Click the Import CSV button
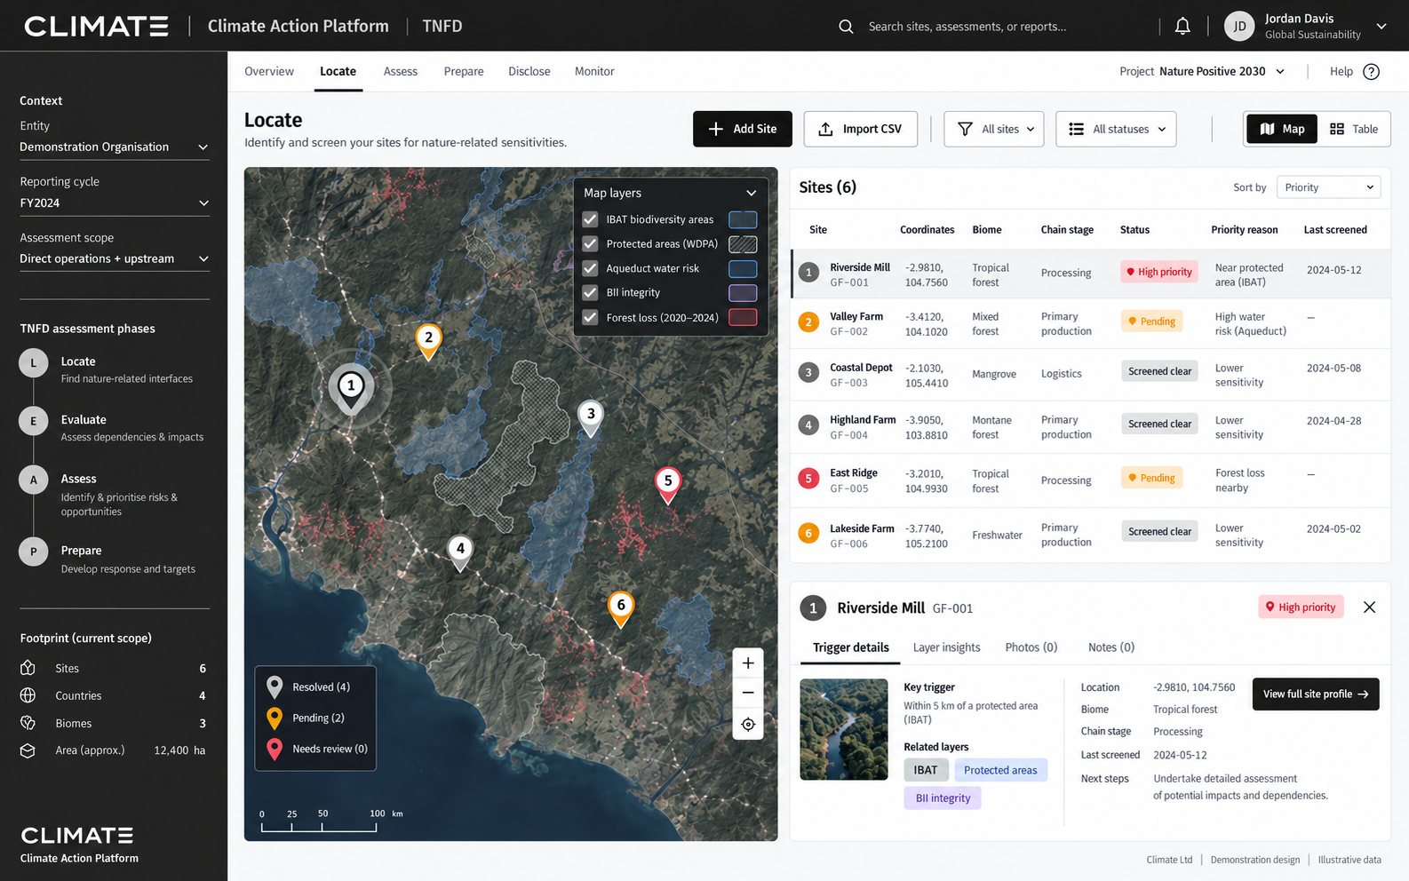Image resolution: width=1409 pixels, height=881 pixels. tap(861, 129)
